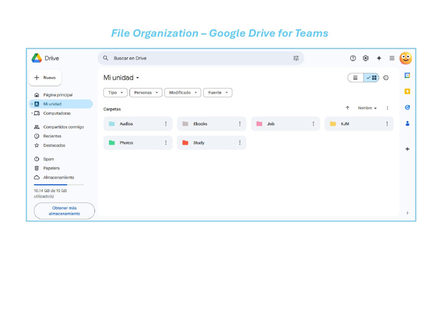This screenshot has height=330, width=440.
Task: Click the Buscar en Drive search field
Action: click(201, 58)
